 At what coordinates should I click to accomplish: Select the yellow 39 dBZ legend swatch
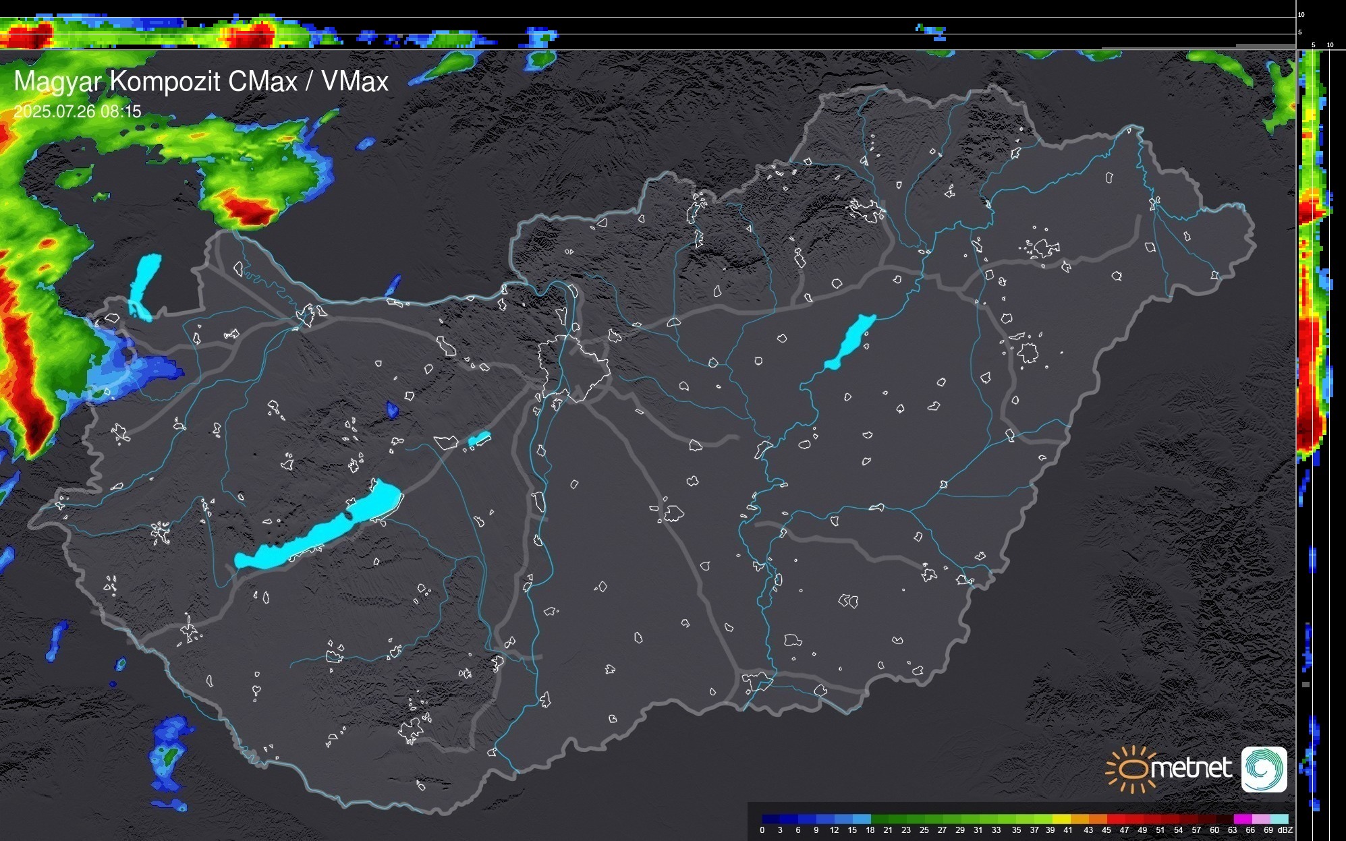click(x=1061, y=819)
